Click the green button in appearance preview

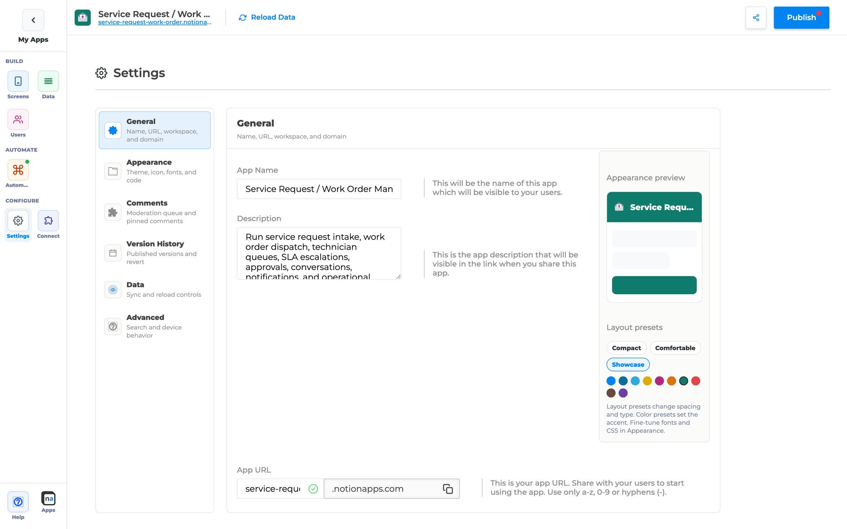pos(654,285)
